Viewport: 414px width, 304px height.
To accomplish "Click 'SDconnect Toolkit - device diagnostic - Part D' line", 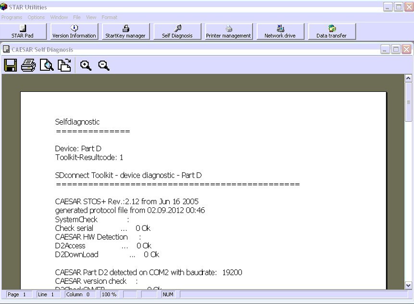I will (x=128, y=176).
